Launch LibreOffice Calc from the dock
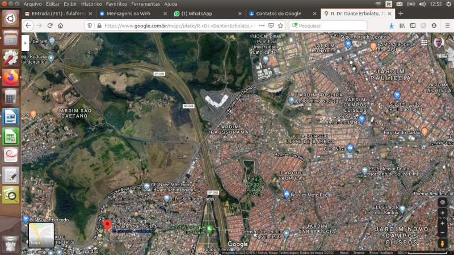Screen dimensions: 454x255 (x=10, y=136)
